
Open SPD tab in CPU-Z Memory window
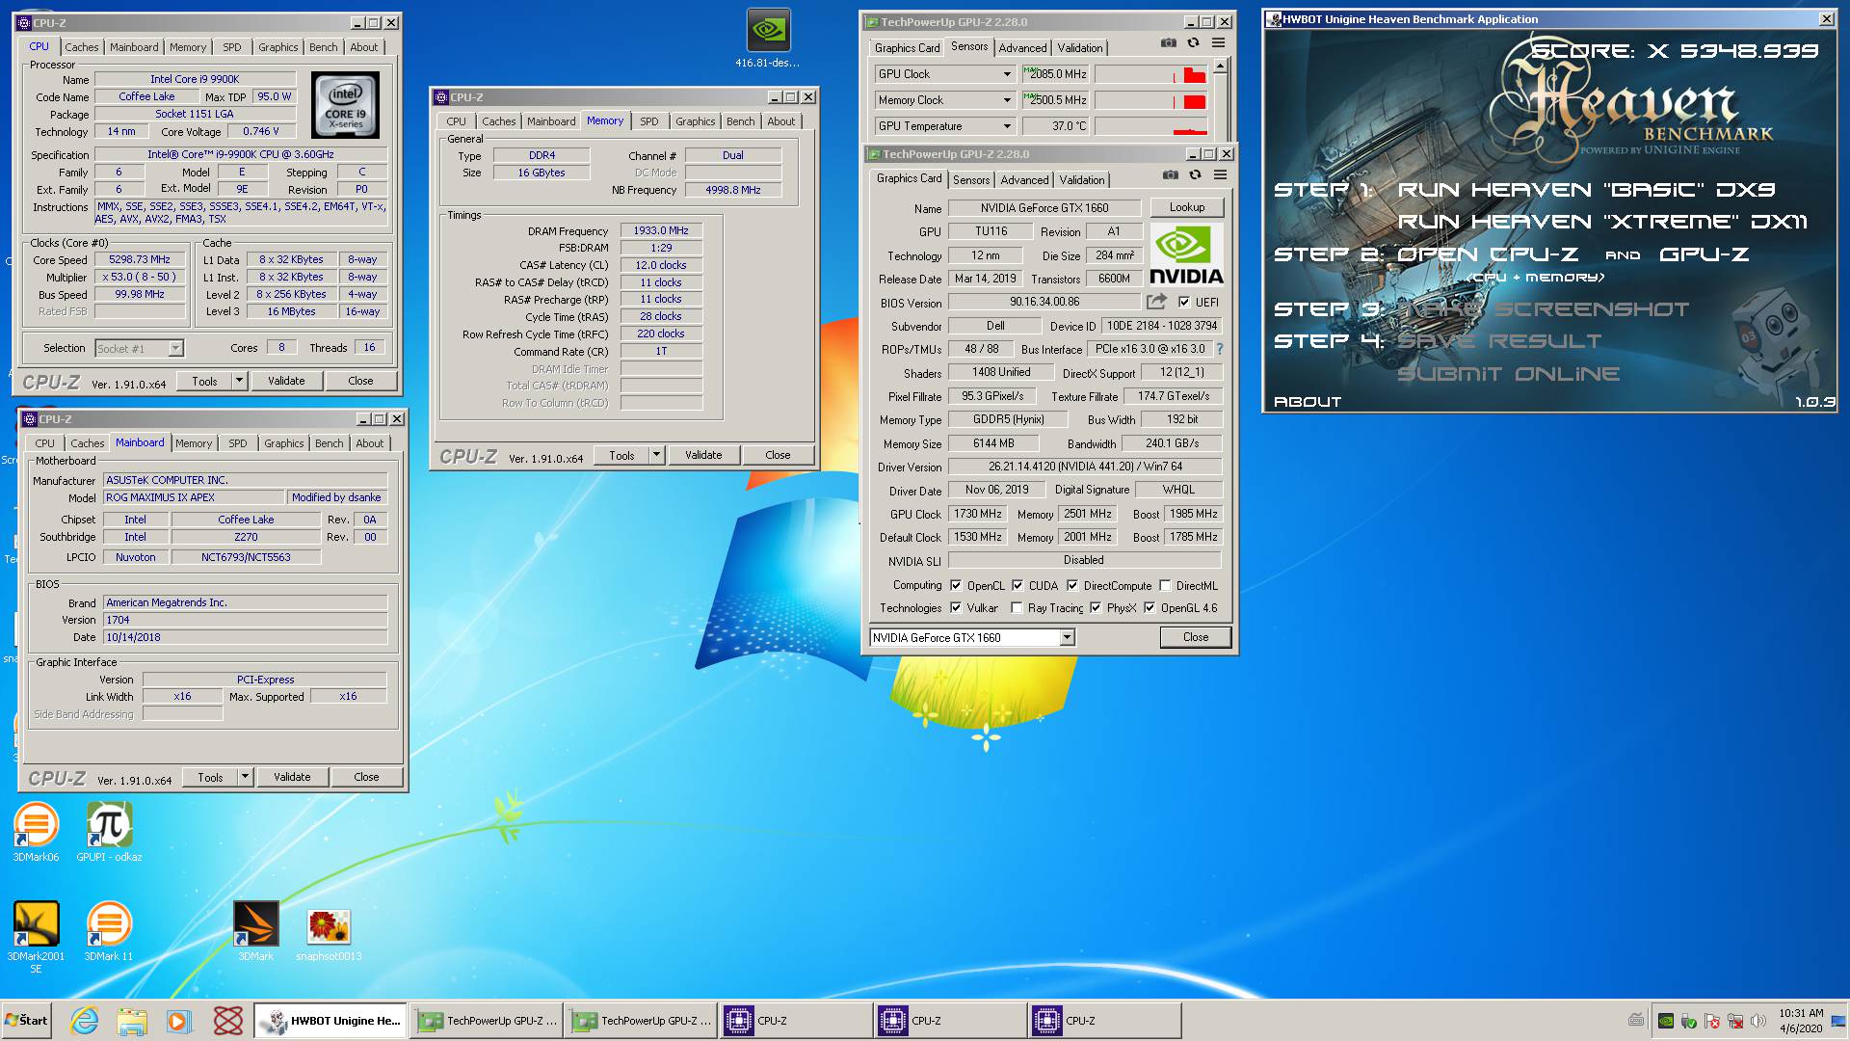pyautogui.click(x=649, y=121)
